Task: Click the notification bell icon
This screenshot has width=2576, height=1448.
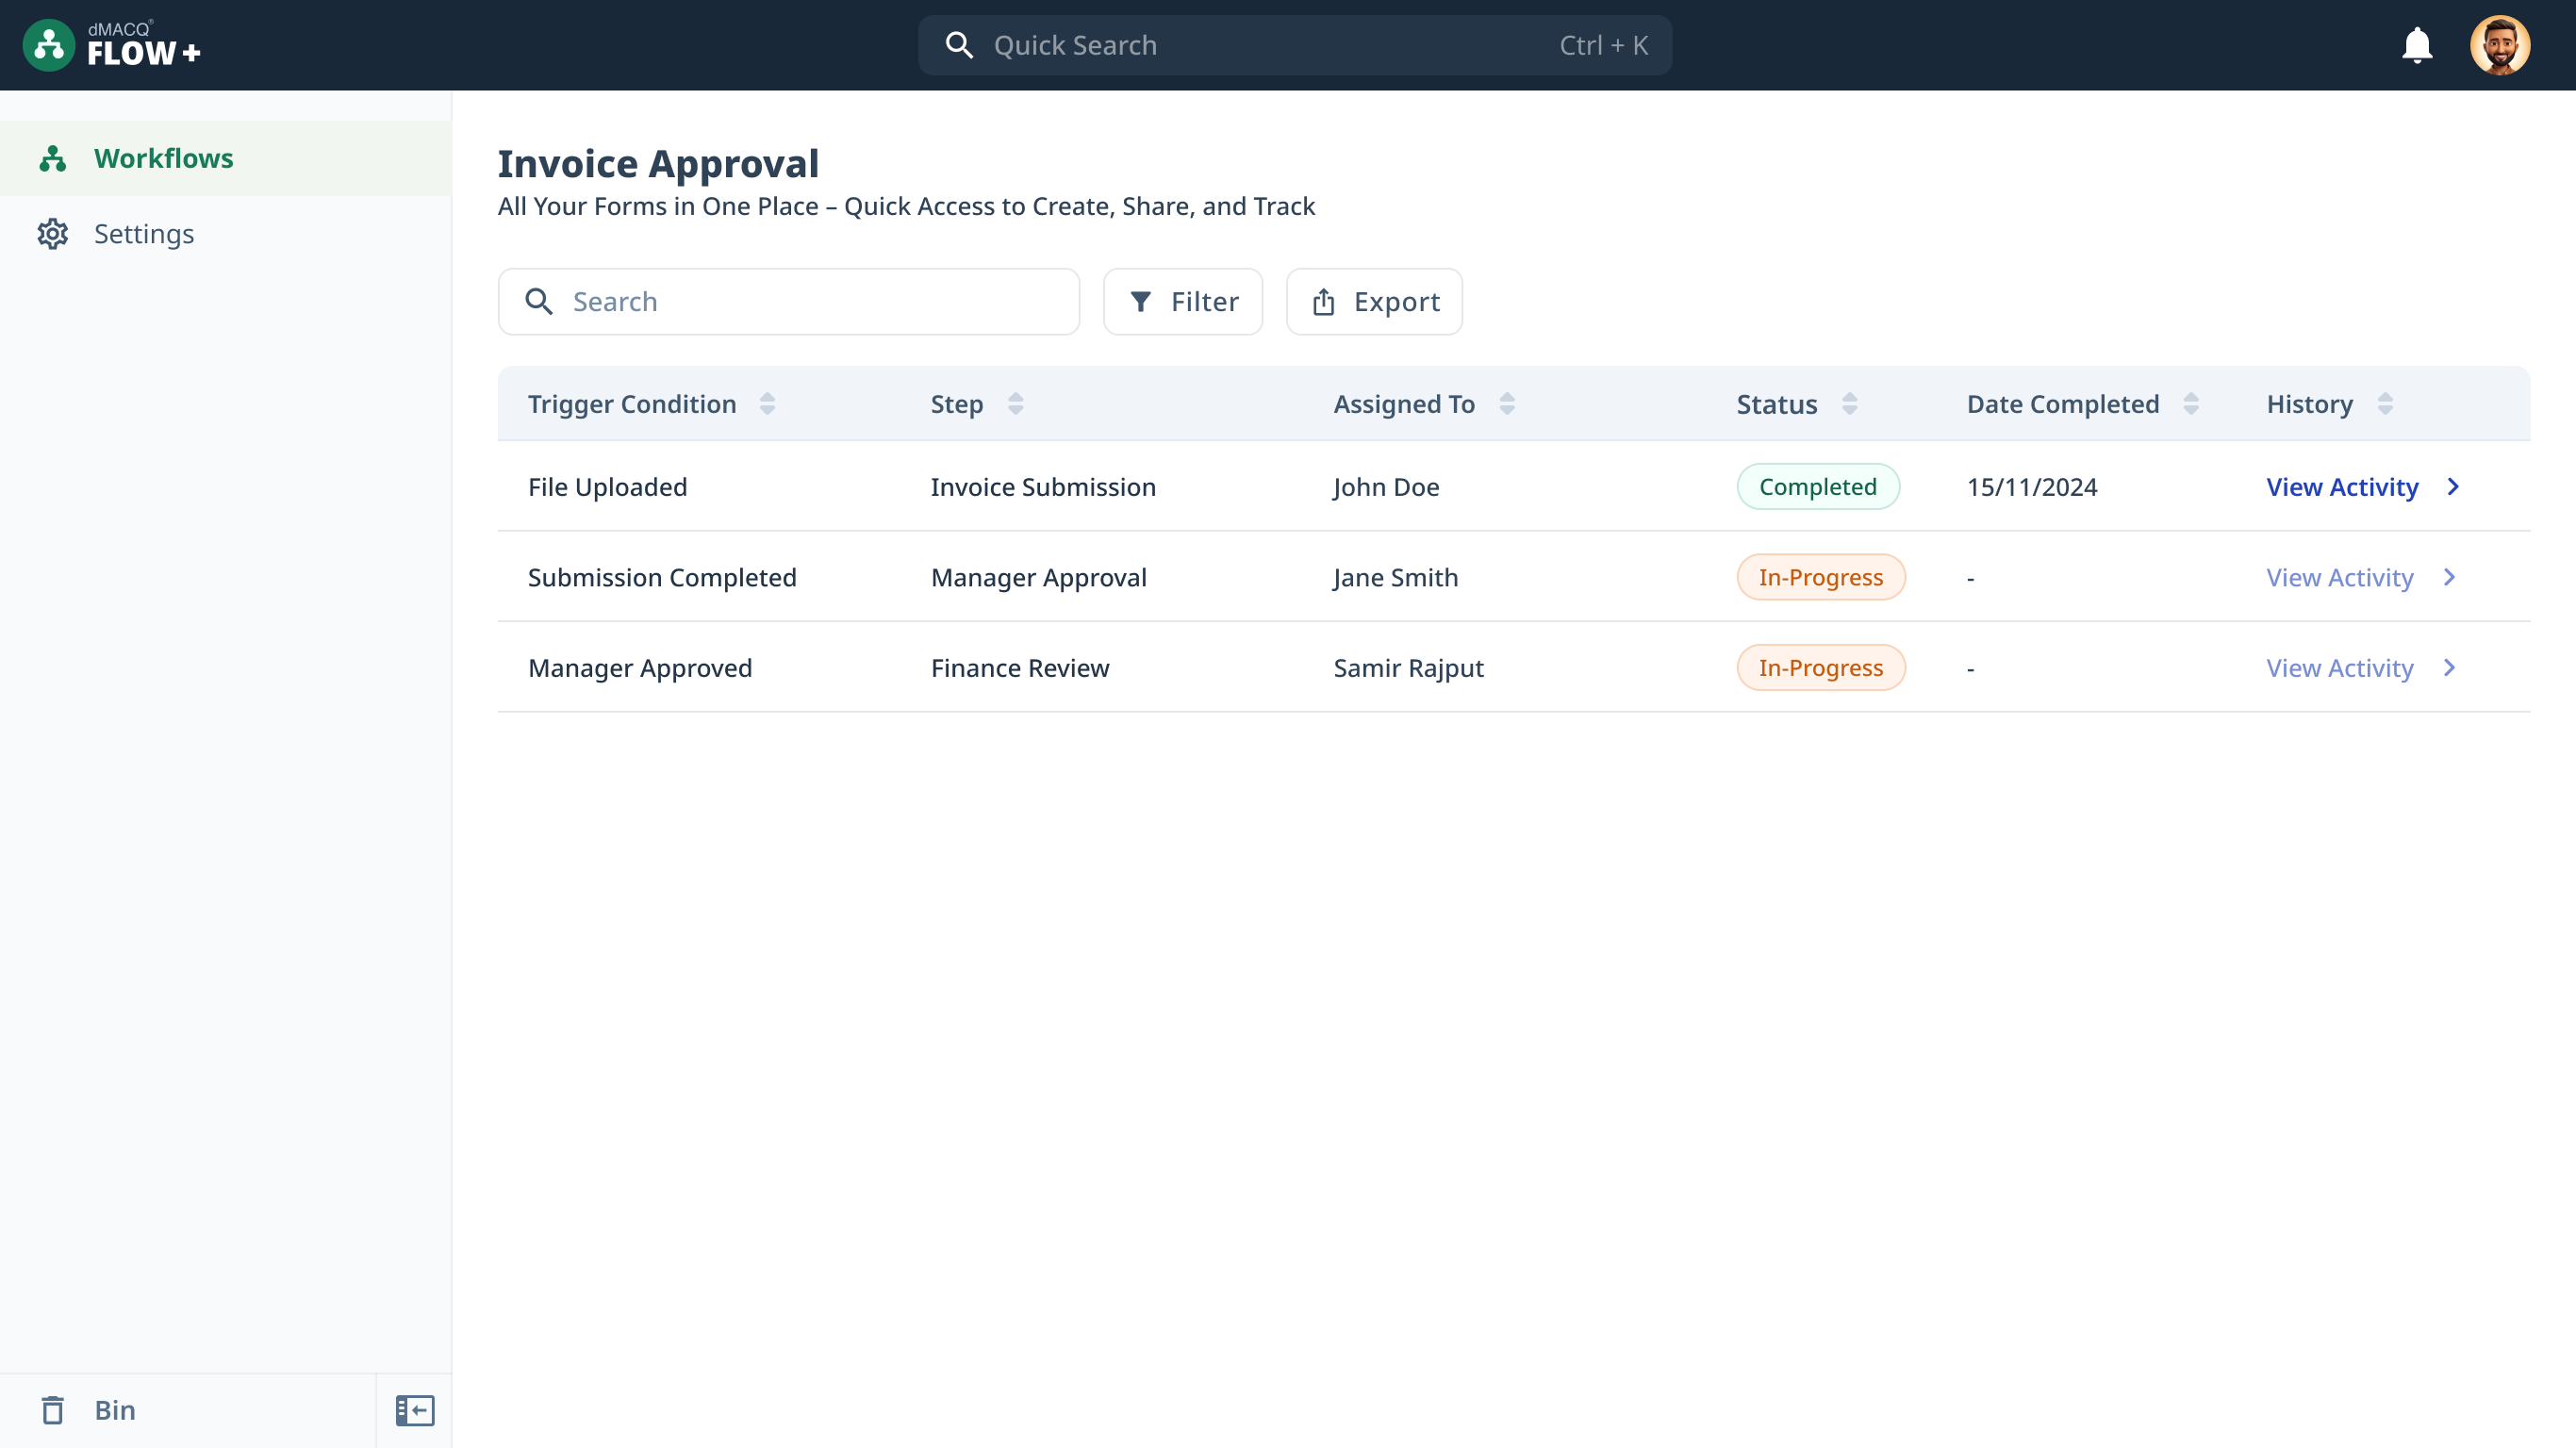Action: tap(2416, 45)
